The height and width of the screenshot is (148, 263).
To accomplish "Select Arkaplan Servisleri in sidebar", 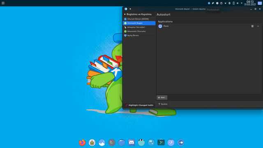I will pyautogui.click(x=139, y=27).
